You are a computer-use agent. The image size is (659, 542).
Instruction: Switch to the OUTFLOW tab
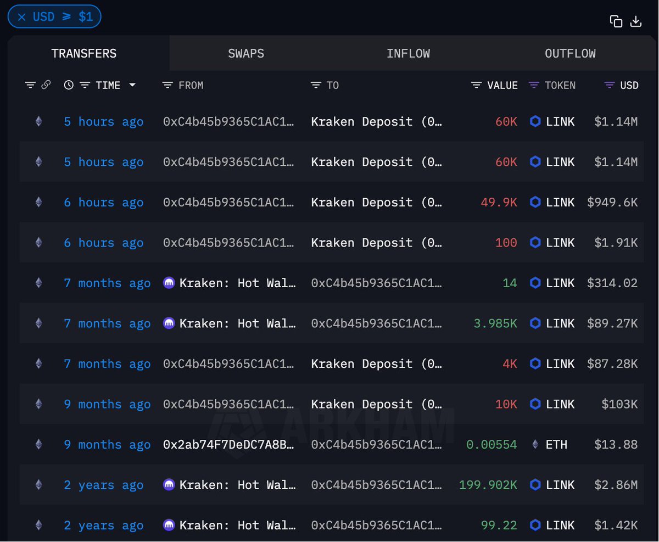(x=570, y=54)
